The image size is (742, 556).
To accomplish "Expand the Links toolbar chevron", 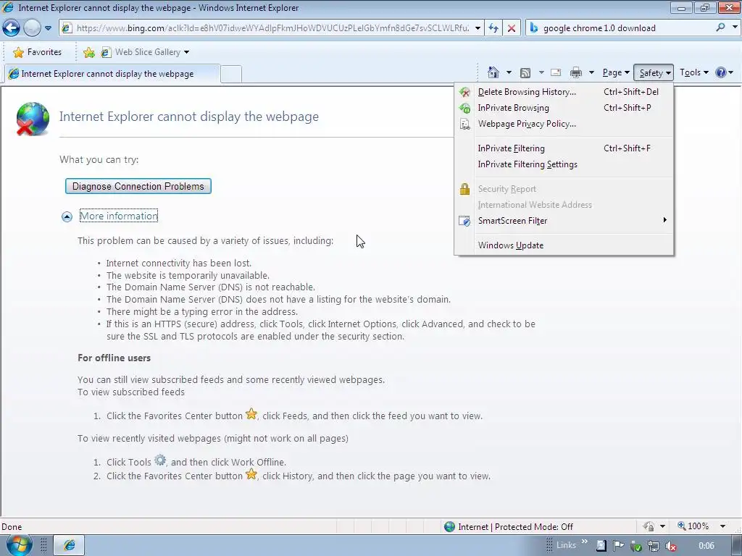I will (x=585, y=542).
